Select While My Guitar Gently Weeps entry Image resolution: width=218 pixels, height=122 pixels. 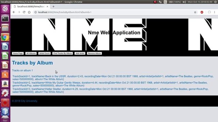(110, 84)
